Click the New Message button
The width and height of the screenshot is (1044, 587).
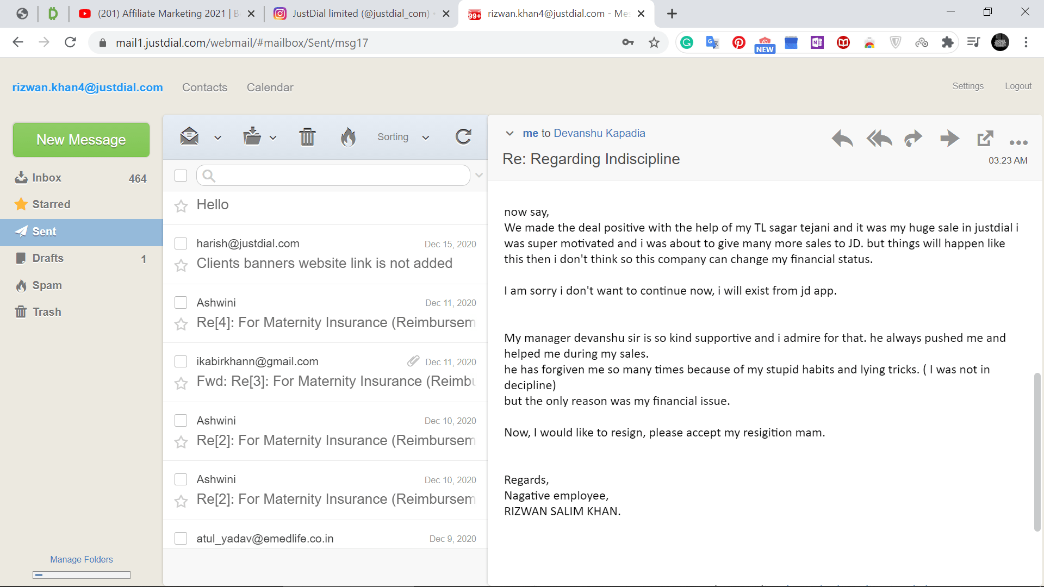coord(81,140)
